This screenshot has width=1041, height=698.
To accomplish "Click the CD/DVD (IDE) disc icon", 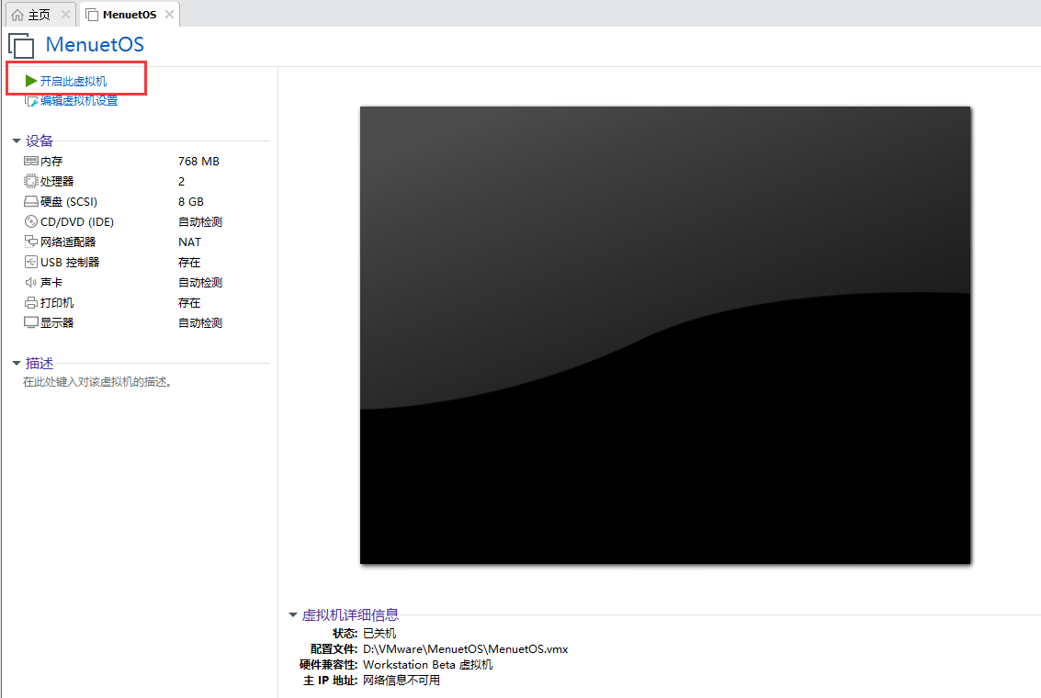I will [31, 222].
